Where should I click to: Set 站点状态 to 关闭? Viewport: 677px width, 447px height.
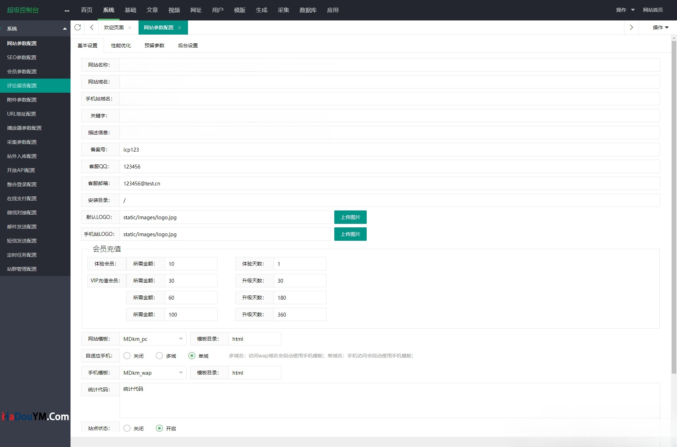coord(127,428)
